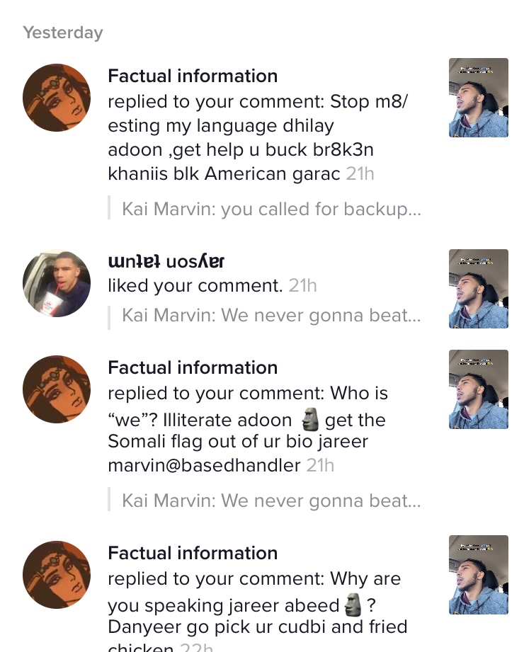Screen dimensions: 524x652
Task: Tap Factual information's avatar beside the "Stop m8/esting" reply
Action: 57,98
